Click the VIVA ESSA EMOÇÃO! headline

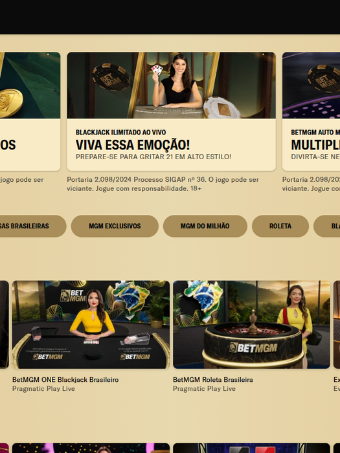coord(133,145)
